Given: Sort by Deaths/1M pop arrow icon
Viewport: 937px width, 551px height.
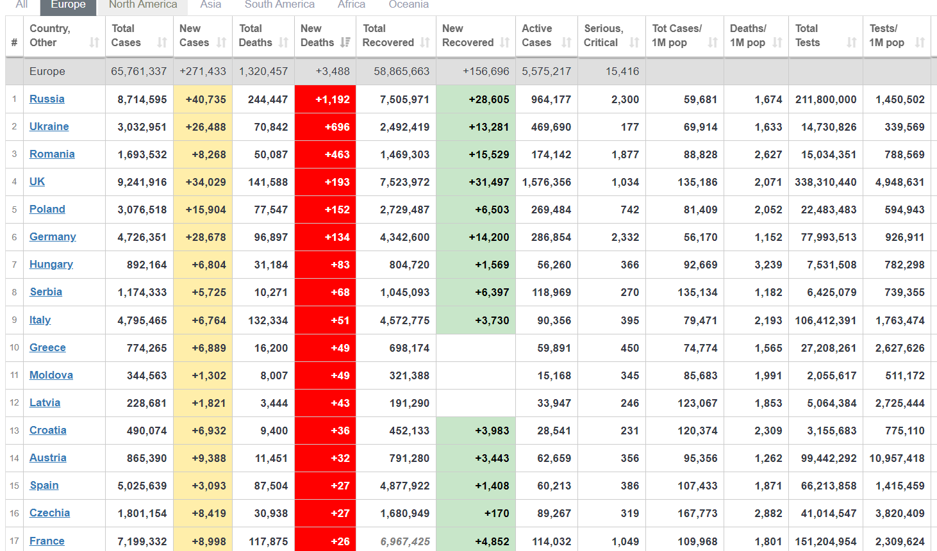Looking at the screenshot, I should click(777, 43).
